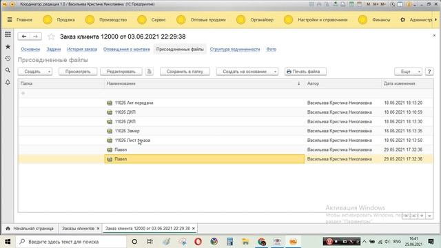Click the info icon in title bar
Image resolution: width=441 pixels, height=248 pixels.
tap(409, 4)
